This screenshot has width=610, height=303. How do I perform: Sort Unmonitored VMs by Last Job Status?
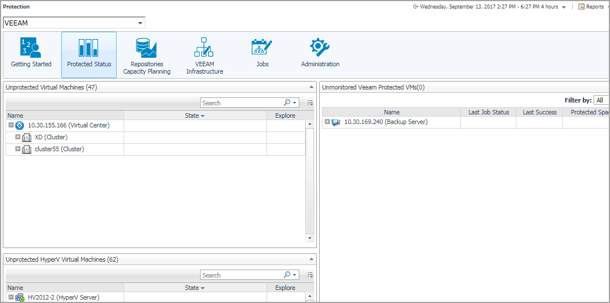point(488,112)
